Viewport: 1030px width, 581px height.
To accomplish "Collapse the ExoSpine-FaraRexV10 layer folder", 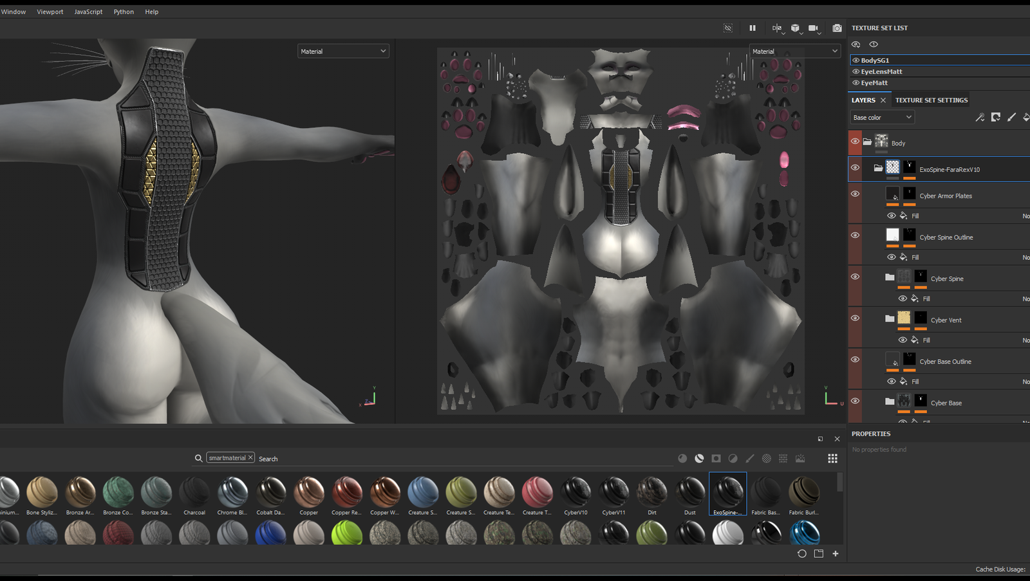I will tap(878, 169).
